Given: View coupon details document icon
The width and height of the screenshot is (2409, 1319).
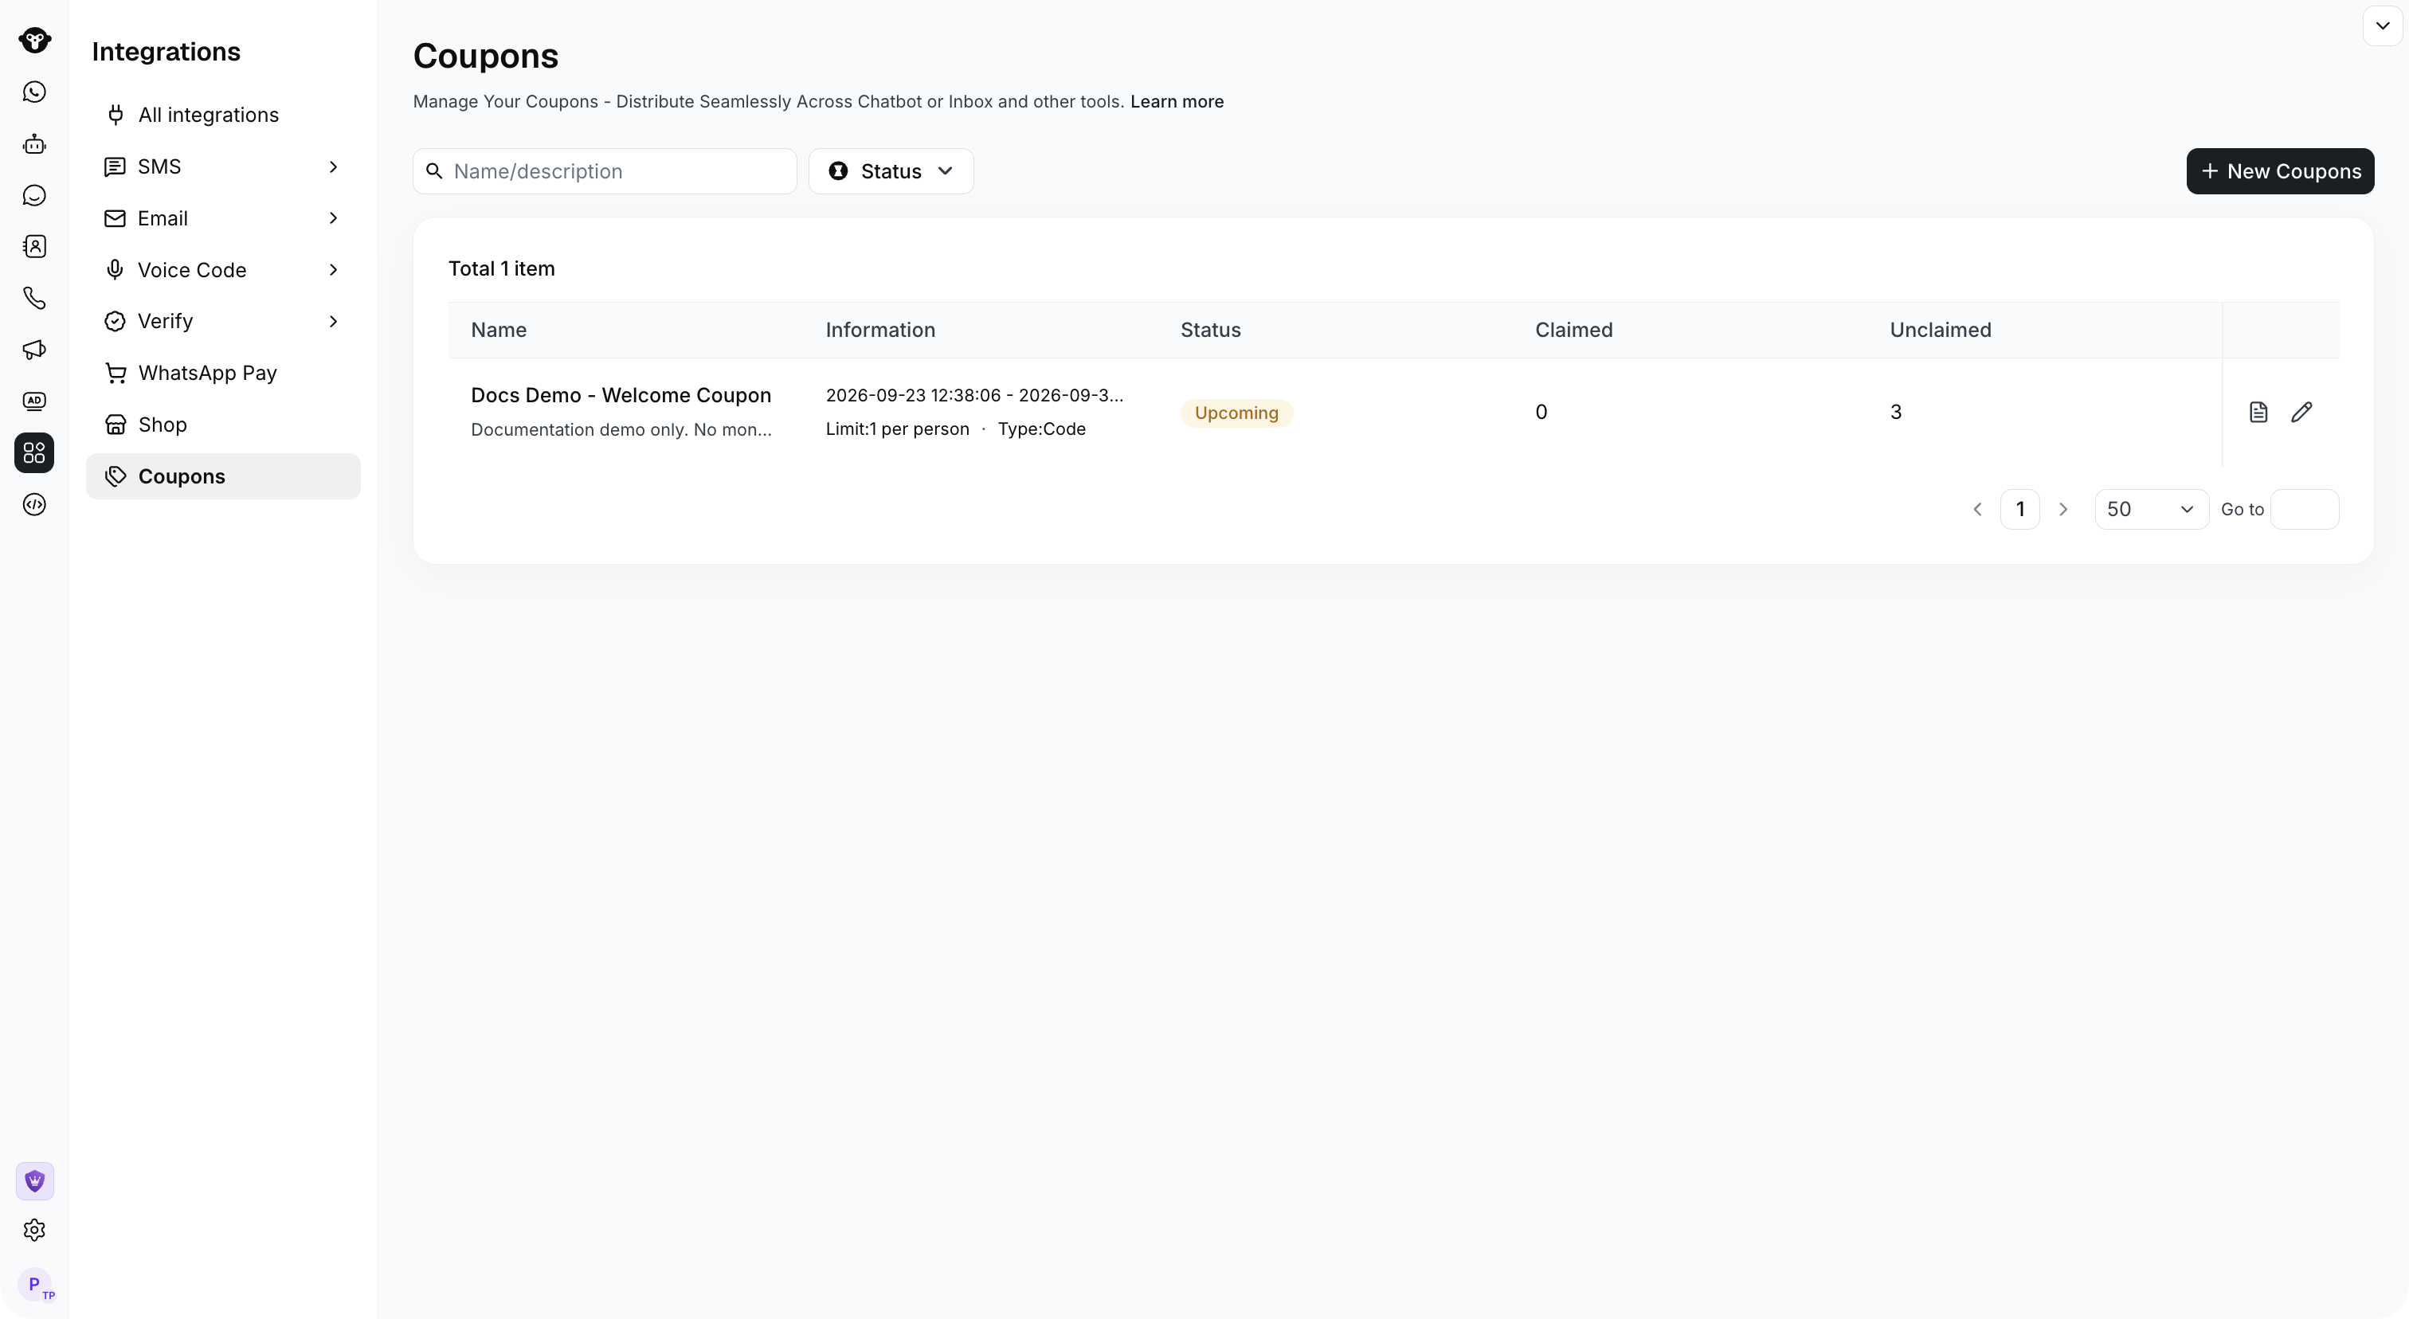Looking at the screenshot, I should pos(2258,413).
